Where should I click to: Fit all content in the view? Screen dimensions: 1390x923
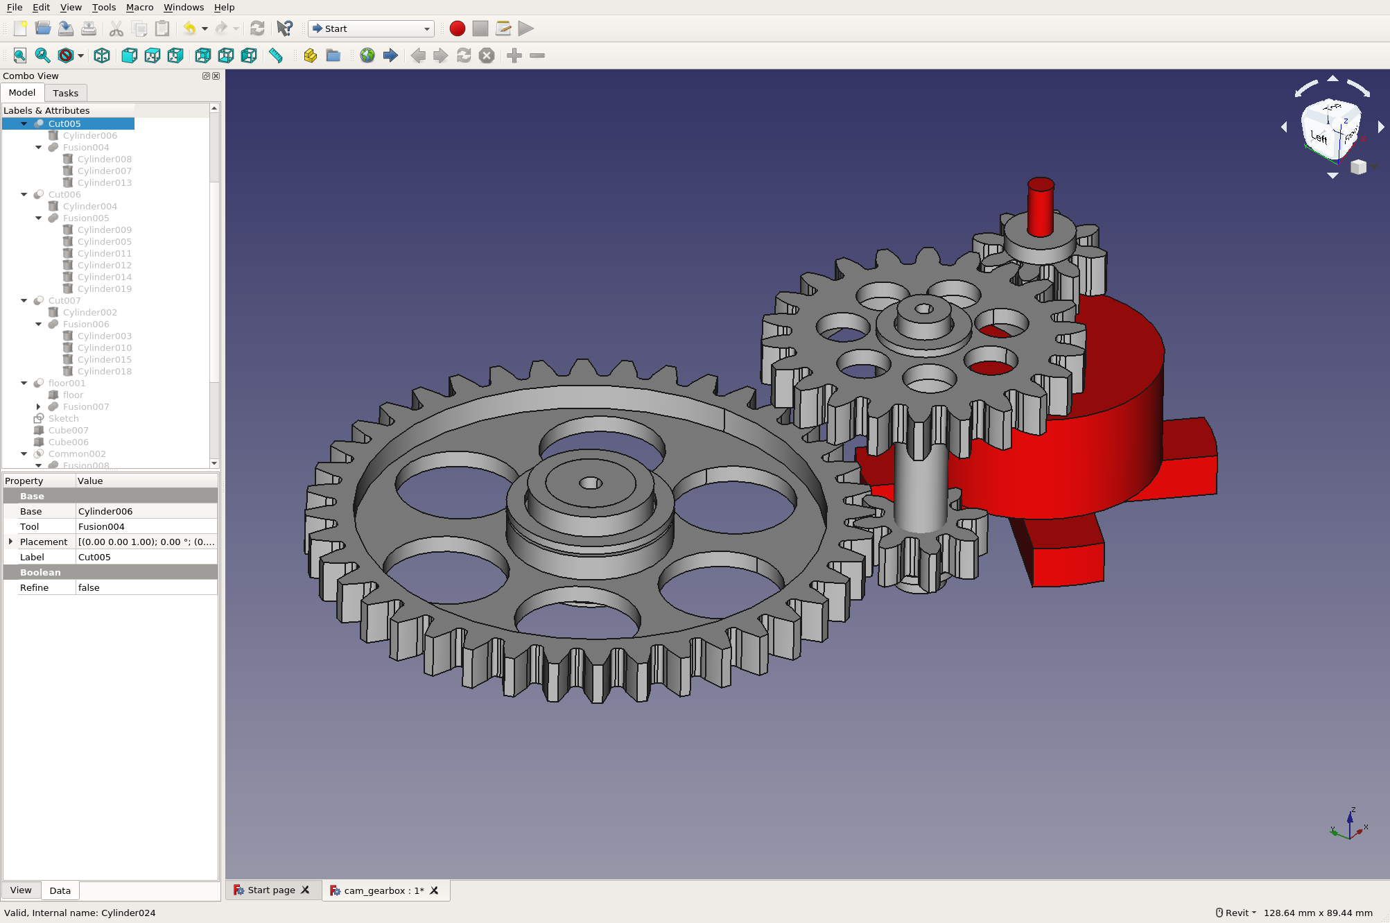coord(20,55)
